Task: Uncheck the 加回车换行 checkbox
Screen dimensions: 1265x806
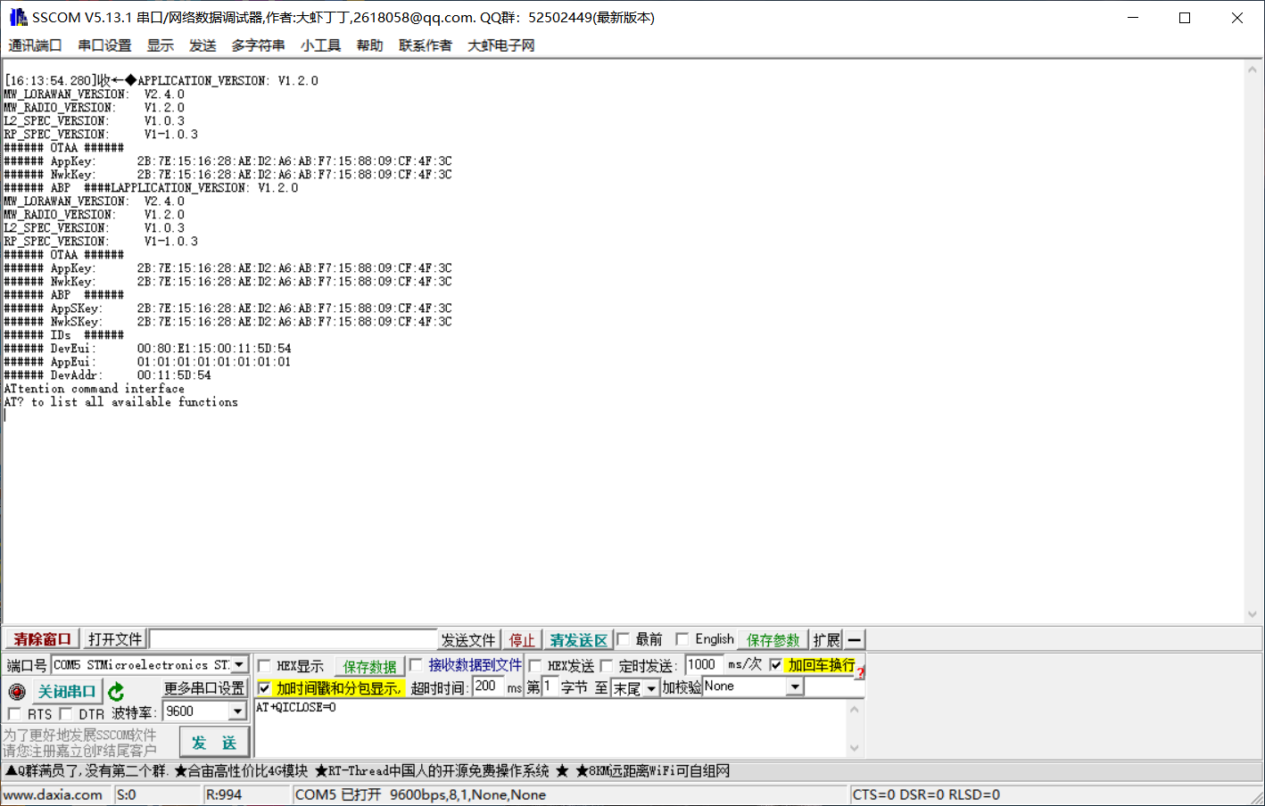Action: point(776,665)
